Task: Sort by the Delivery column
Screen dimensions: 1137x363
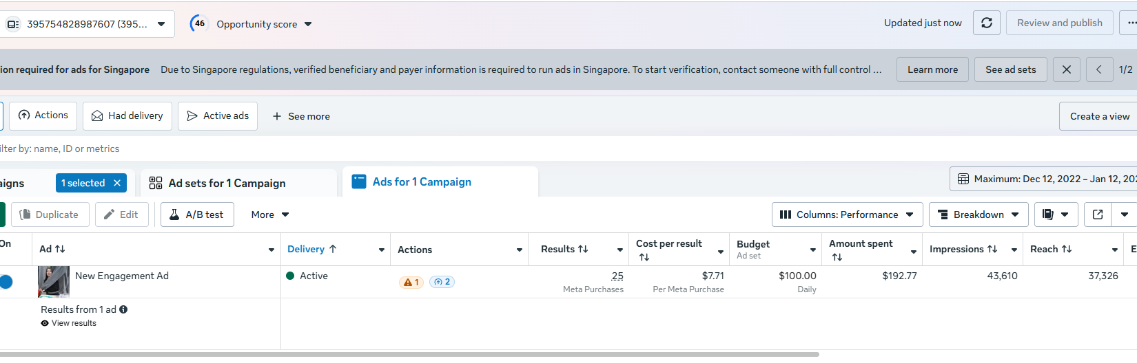Action: (x=311, y=249)
